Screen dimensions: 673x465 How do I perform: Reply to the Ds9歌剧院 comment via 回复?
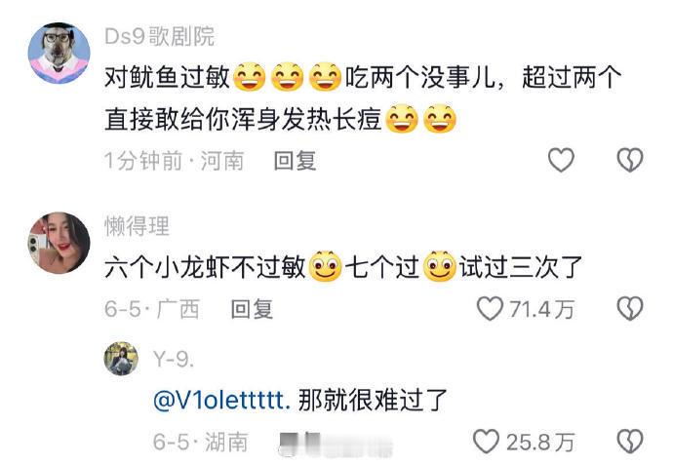[296, 161]
